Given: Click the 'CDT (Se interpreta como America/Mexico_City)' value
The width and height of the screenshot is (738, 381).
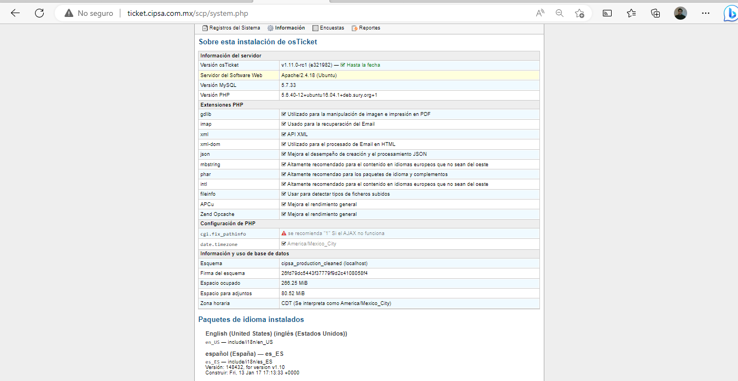Looking at the screenshot, I should [x=336, y=303].
